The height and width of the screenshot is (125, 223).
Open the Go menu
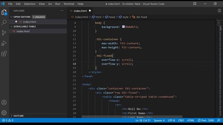click(50, 4)
